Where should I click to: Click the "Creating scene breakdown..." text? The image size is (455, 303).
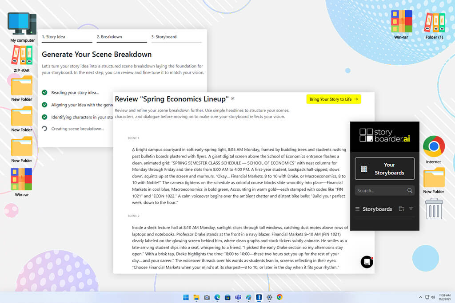pyautogui.click(x=77, y=129)
